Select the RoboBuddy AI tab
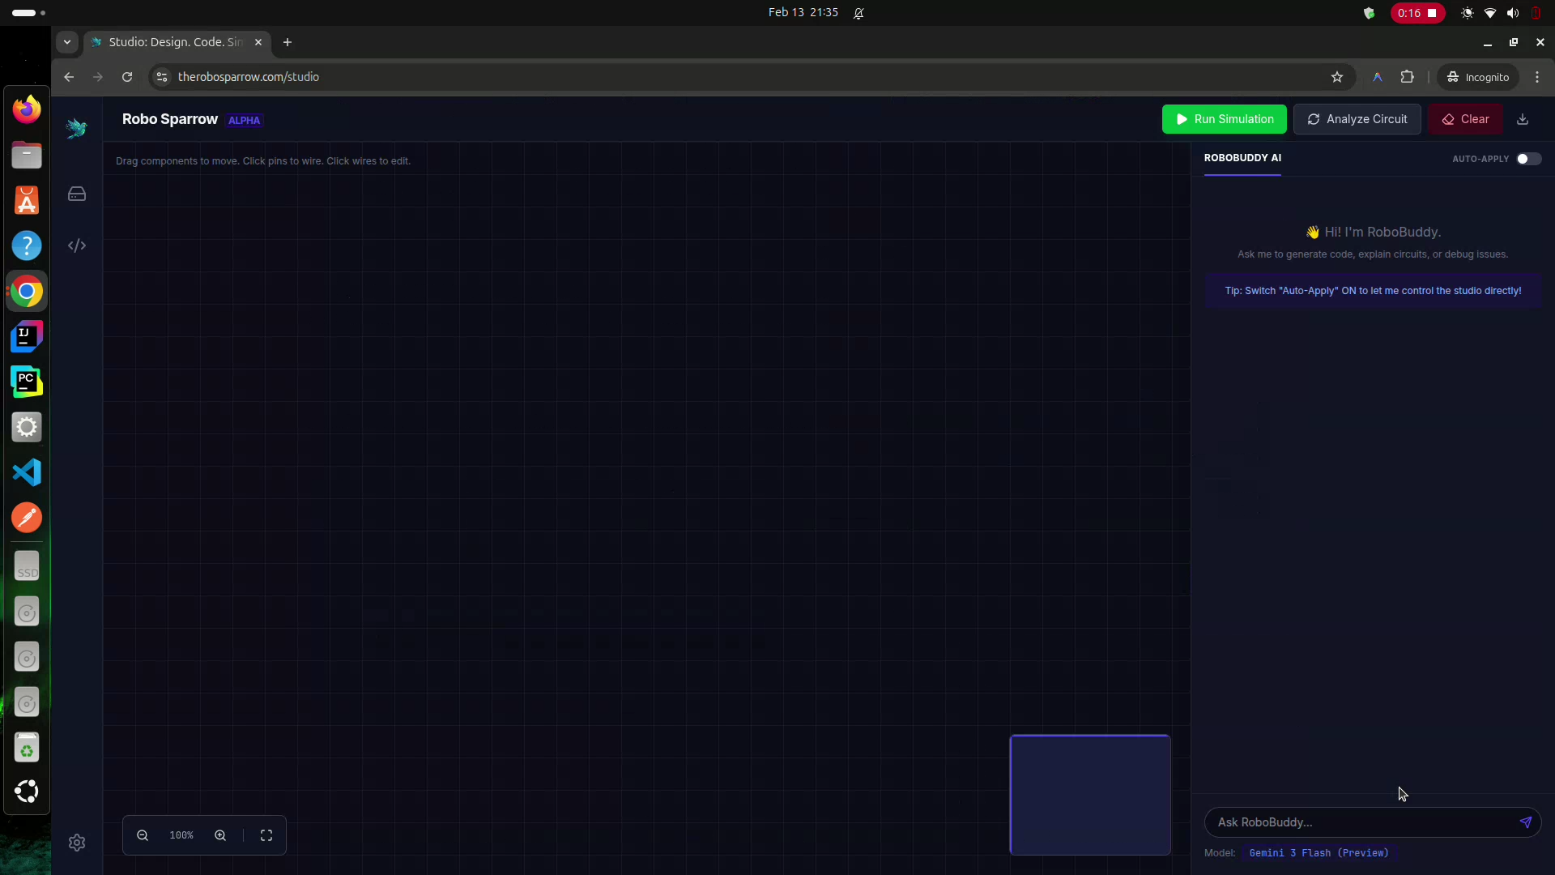 [1242, 158]
